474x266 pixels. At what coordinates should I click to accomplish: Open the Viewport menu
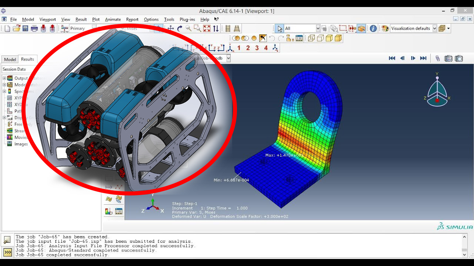(x=47, y=20)
